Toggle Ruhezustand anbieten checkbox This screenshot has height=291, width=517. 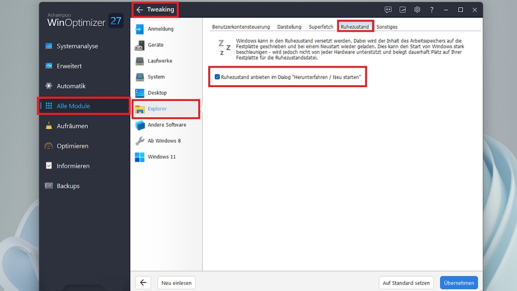217,77
